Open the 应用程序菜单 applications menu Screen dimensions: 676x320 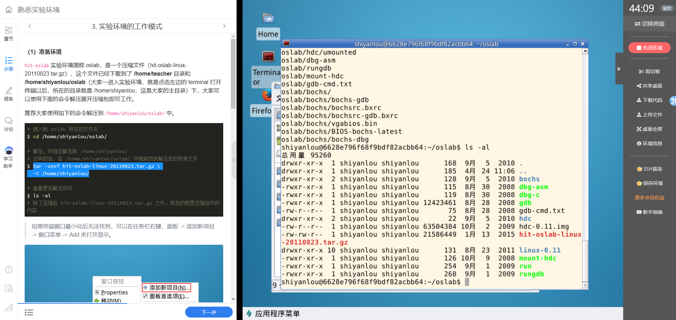273,314
